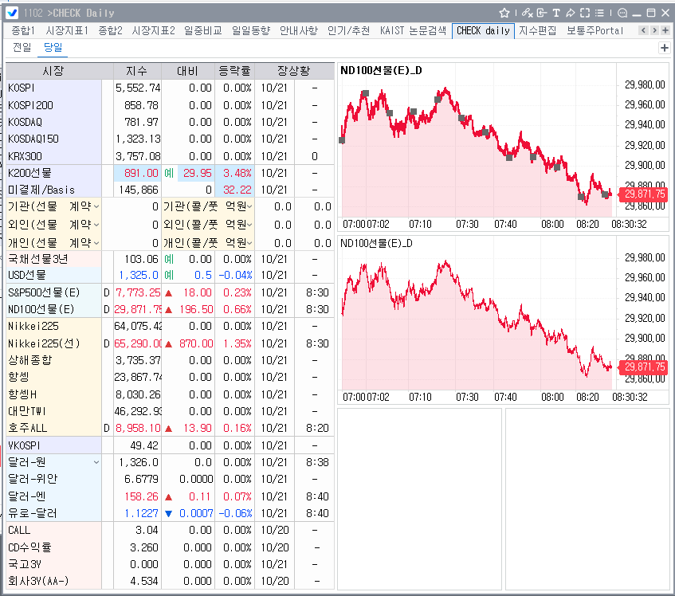Select the KOSPI row label
This screenshot has width=675, height=596.
[21, 88]
